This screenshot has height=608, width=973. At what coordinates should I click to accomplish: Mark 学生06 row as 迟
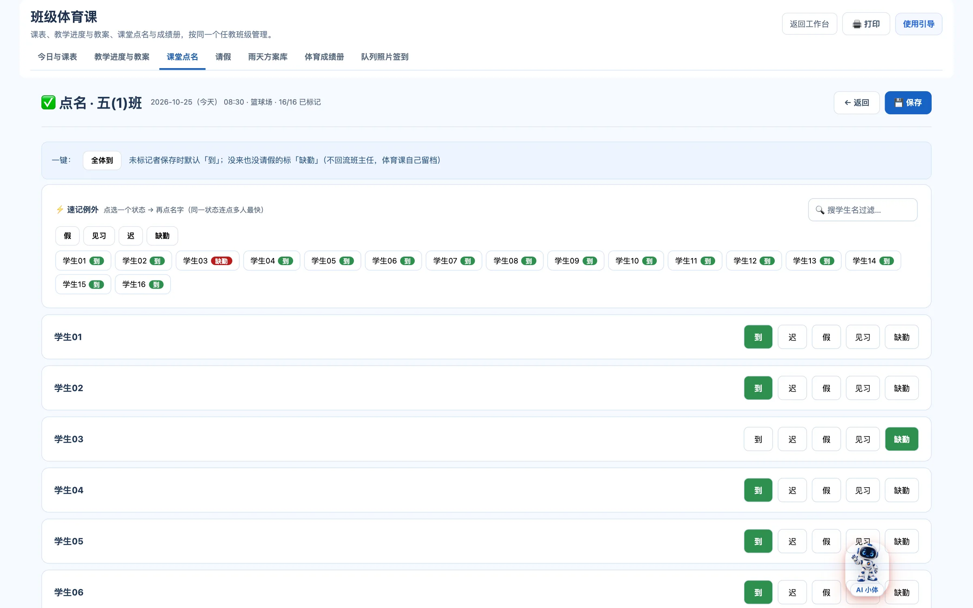coord(792,592)
